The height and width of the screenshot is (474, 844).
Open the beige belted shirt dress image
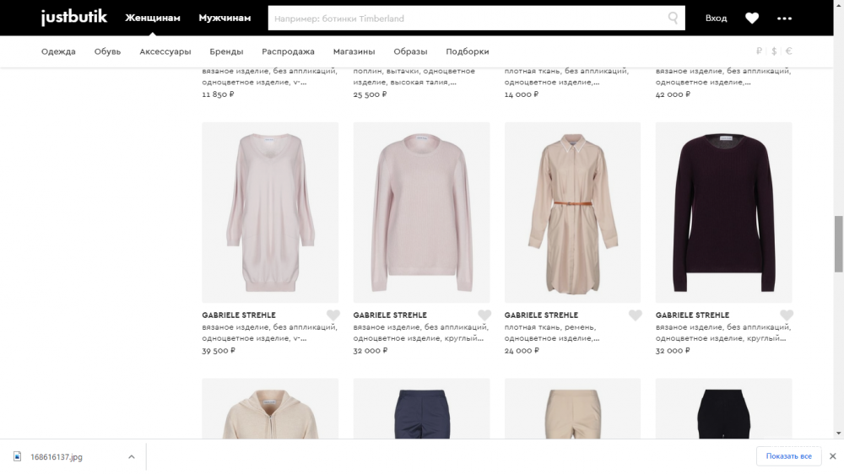pos(573,213)
